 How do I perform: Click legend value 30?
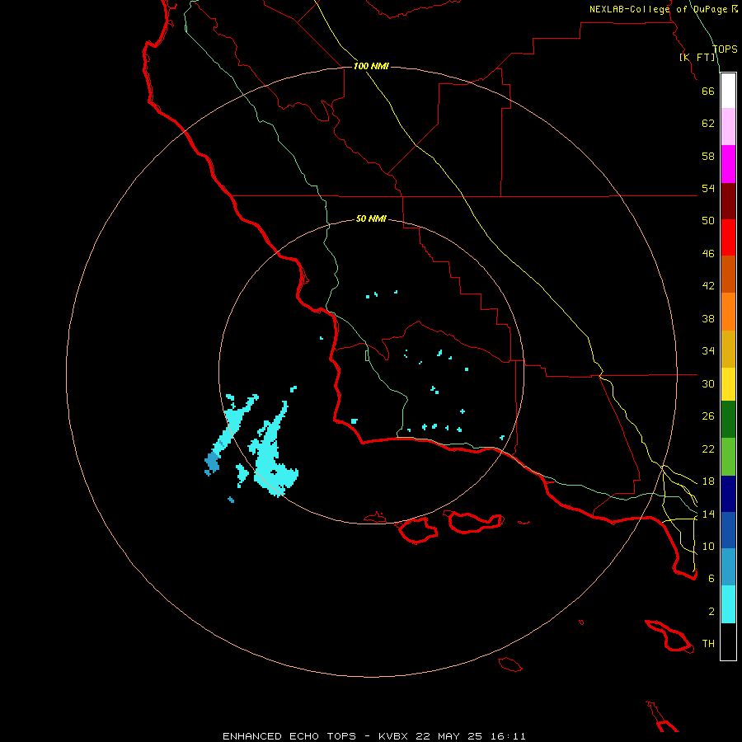tap(708, 383)
